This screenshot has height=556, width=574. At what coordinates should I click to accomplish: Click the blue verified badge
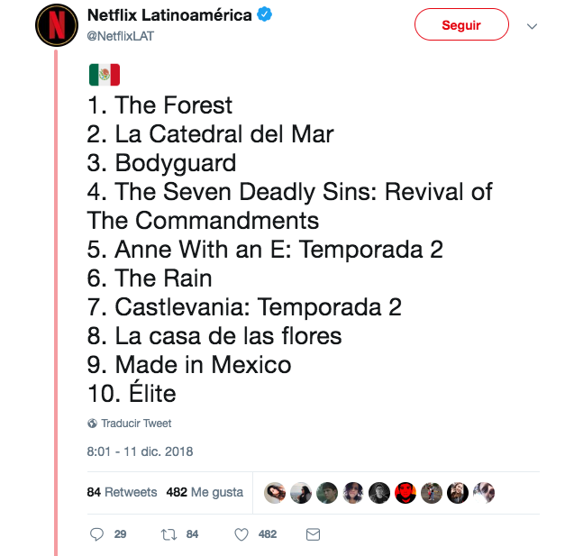tap(265, 15)
